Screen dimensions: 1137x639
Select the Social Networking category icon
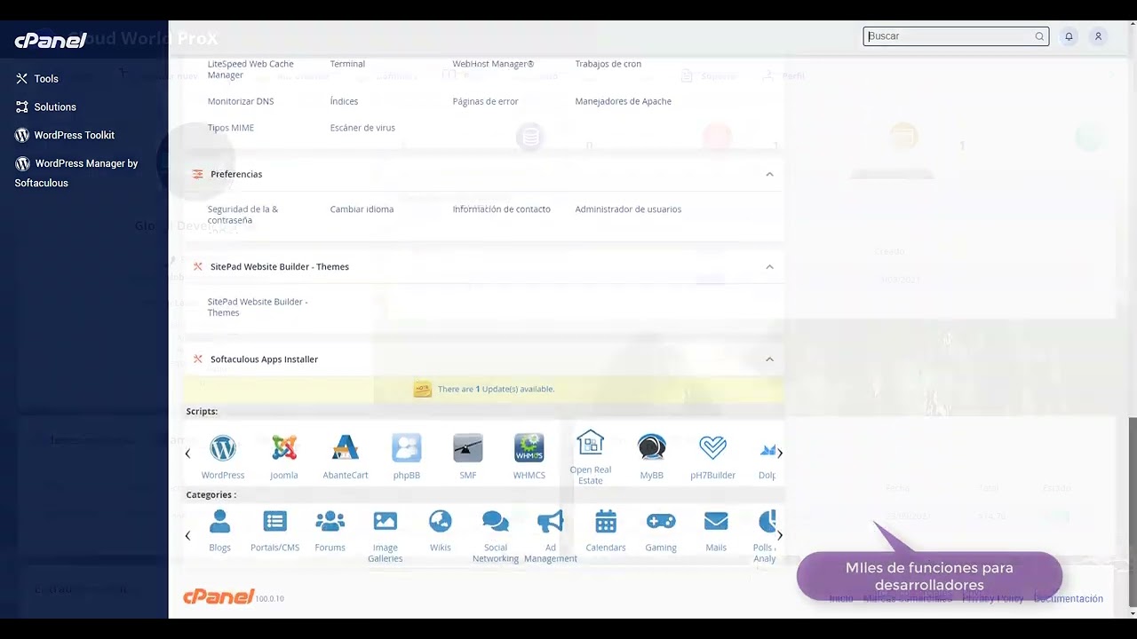(x=496, y=522)
